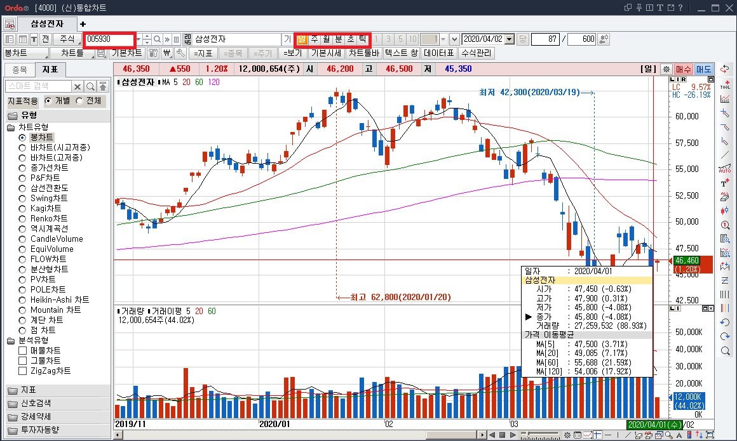Click the 스마트 검색 input field

point(38,86)
